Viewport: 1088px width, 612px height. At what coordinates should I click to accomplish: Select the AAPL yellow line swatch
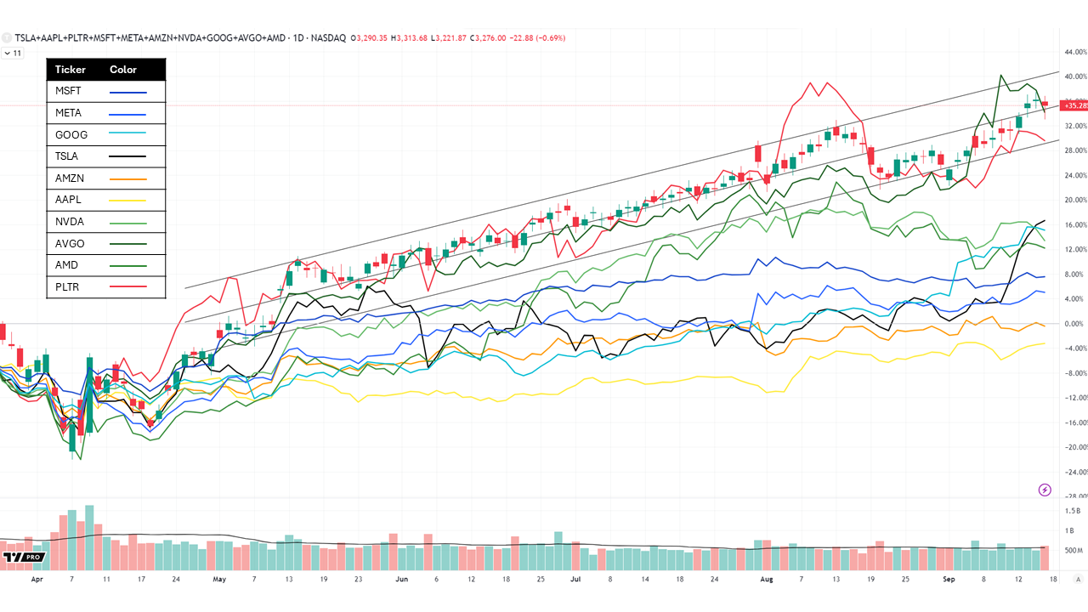128,201
